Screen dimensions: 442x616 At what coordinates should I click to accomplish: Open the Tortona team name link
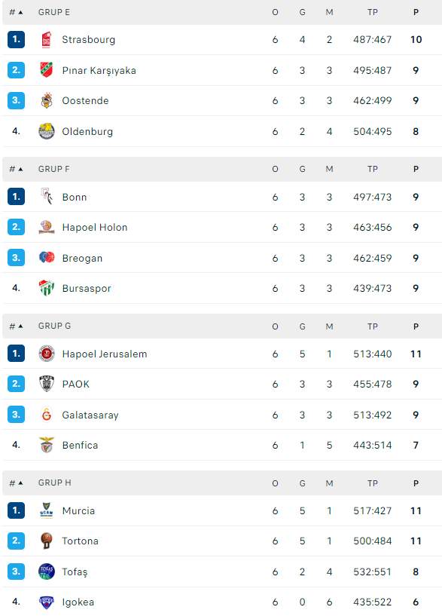[x=80, y=541]
